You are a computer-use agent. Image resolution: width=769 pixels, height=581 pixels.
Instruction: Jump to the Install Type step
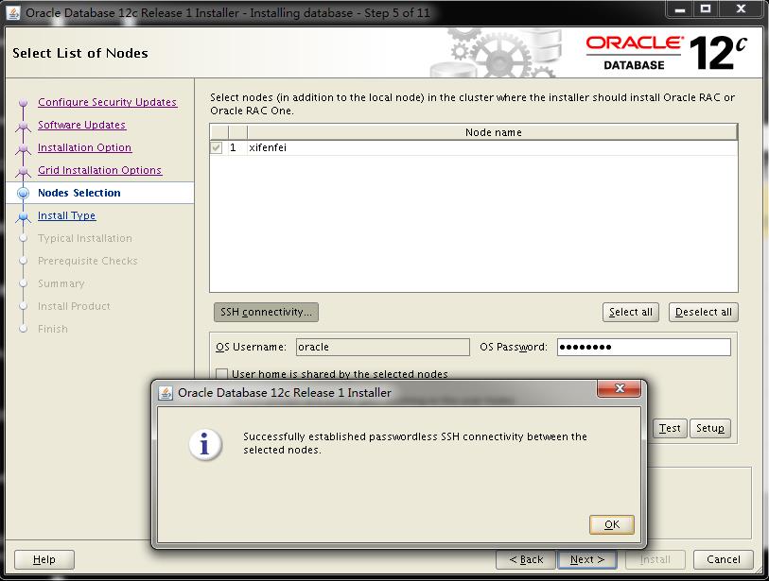(67, 215)
